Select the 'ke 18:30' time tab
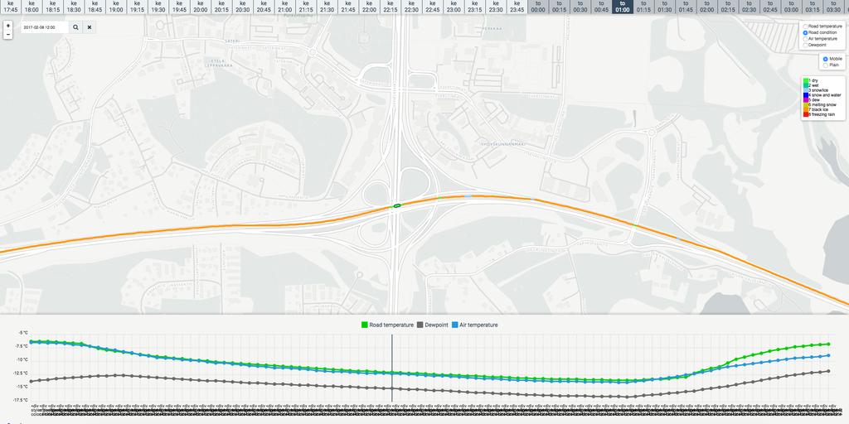Image resolution: width=849 pixels, height=424 pixels. [74, 7]
